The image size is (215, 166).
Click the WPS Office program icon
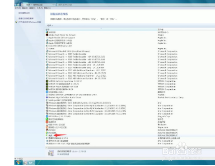pos(47,116)
